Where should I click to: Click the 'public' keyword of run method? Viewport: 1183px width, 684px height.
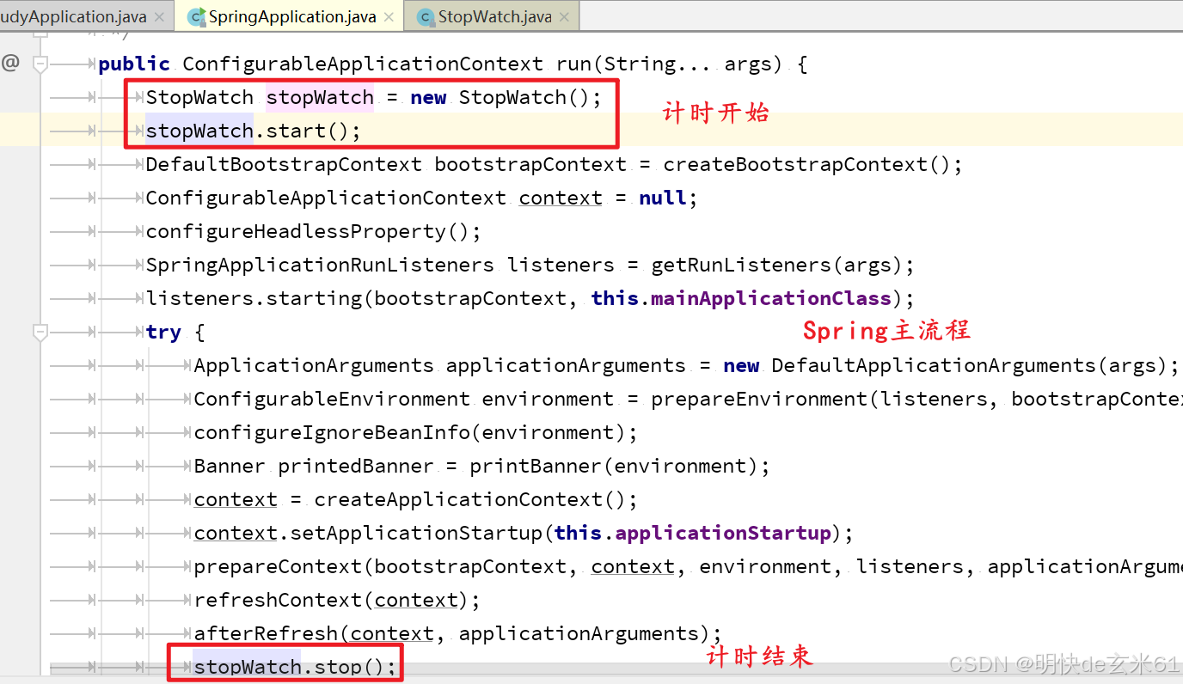(x=134, y=64)
